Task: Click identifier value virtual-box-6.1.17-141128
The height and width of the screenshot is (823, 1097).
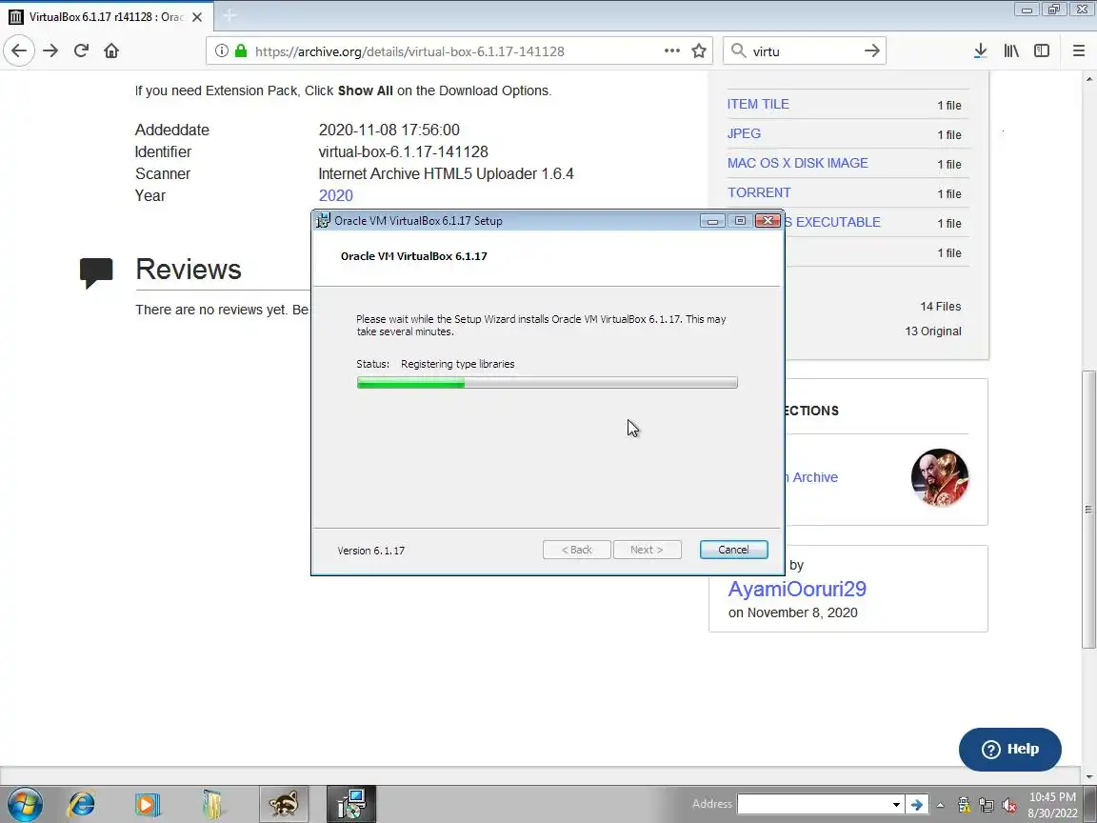Action: (x=403, y=151)
